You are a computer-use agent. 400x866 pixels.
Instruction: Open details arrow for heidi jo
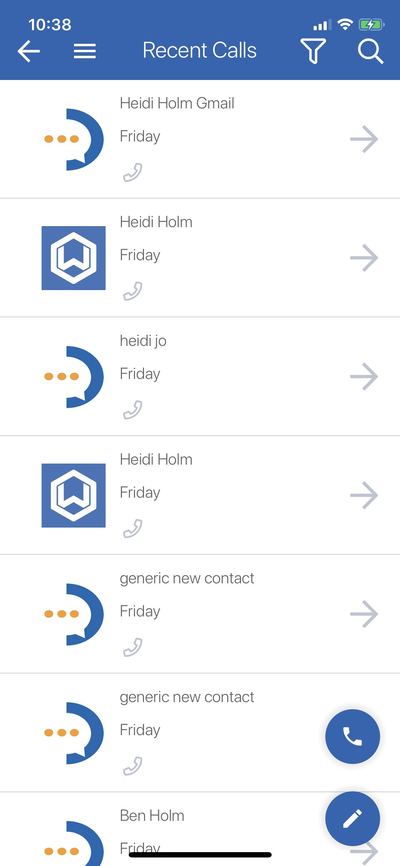point(364,376)
